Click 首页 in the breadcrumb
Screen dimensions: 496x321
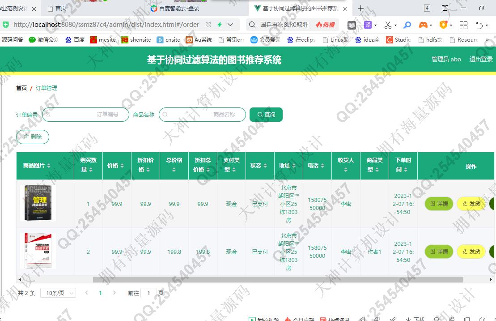point(21,88)
